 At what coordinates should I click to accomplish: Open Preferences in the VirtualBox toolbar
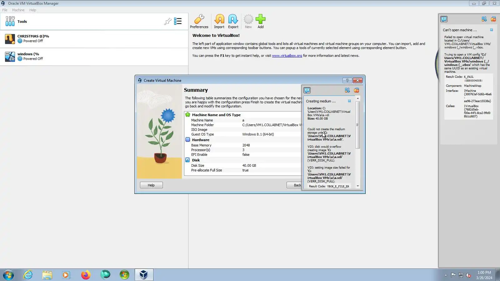click(x=199, y=21)
